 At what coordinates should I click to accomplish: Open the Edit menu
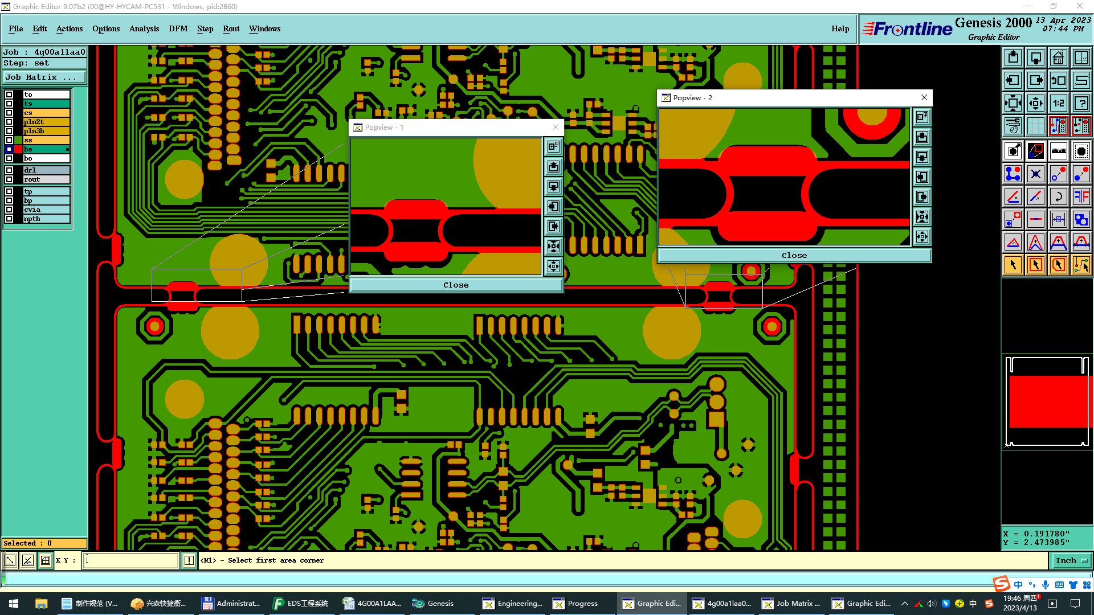pos(40,28)
